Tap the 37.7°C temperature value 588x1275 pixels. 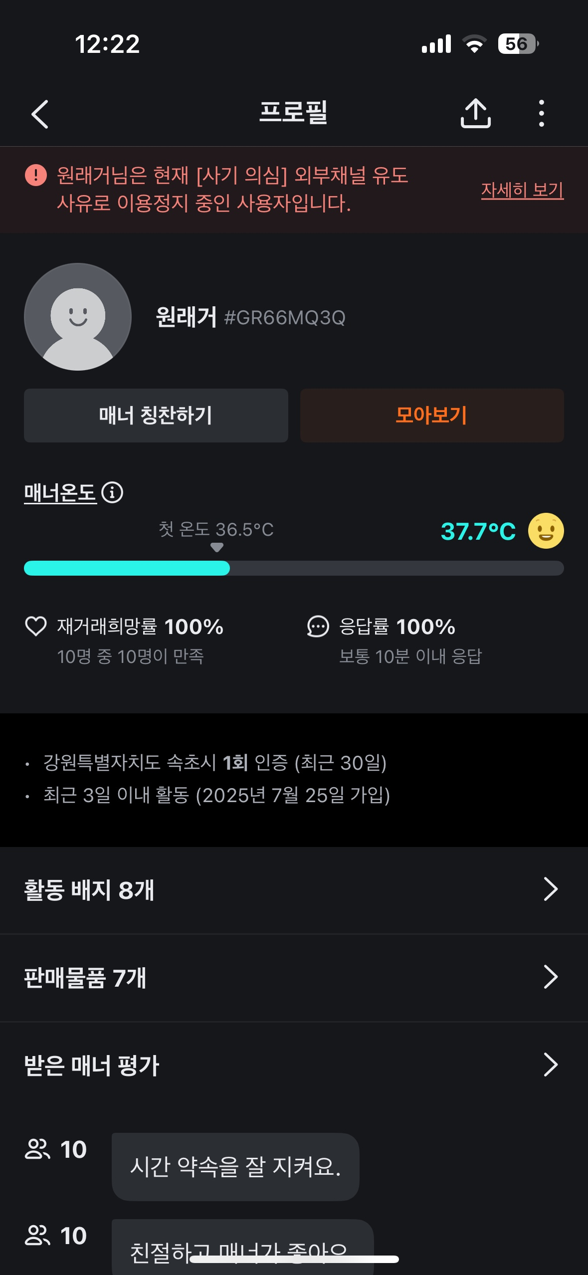click(478, 531)
